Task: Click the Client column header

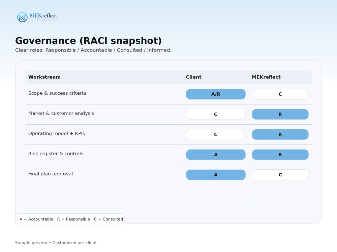Action: point(193,77)
